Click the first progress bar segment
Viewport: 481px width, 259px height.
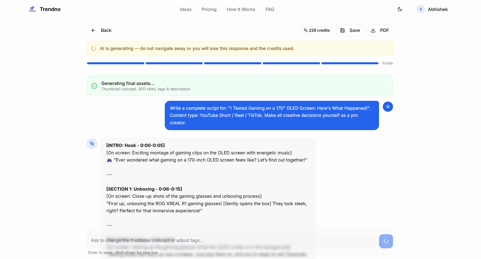116,63
